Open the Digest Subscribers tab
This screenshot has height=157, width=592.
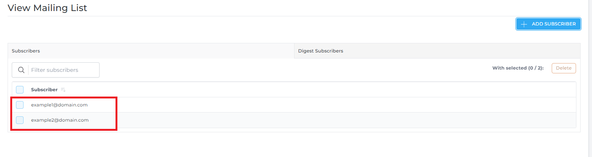(437, 51)
